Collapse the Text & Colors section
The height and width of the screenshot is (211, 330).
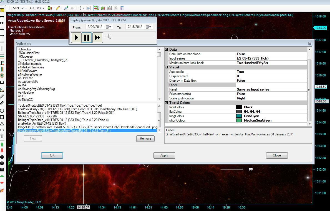click(x=166, y=103)
